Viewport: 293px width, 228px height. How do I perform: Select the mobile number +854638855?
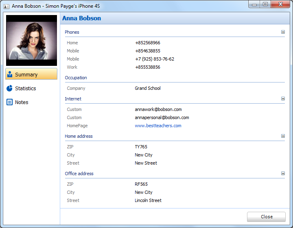(148, 51)
